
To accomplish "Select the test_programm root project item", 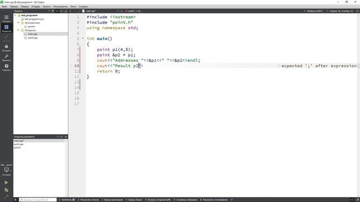I will [x=29, y=15].
